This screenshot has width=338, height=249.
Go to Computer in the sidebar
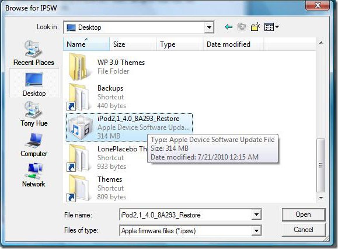coord(34,145)
